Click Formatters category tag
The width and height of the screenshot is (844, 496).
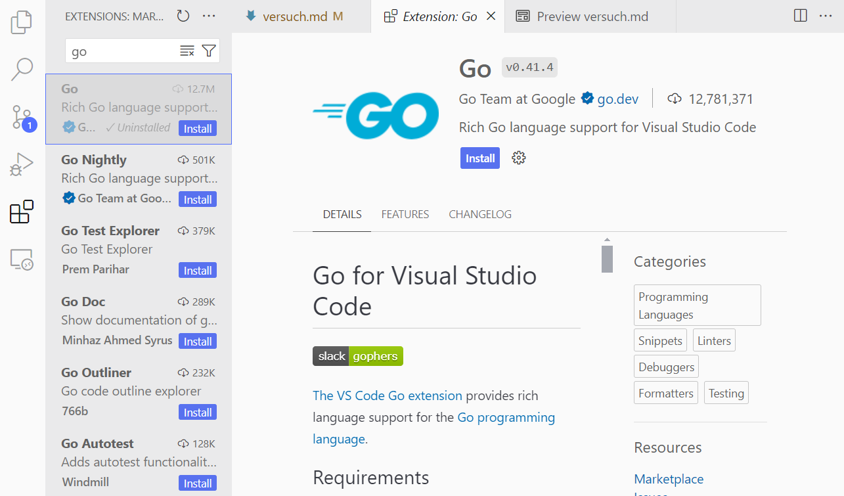coord(666,393)
